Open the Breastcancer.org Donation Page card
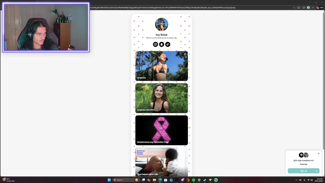 click(x=161, y=130)
